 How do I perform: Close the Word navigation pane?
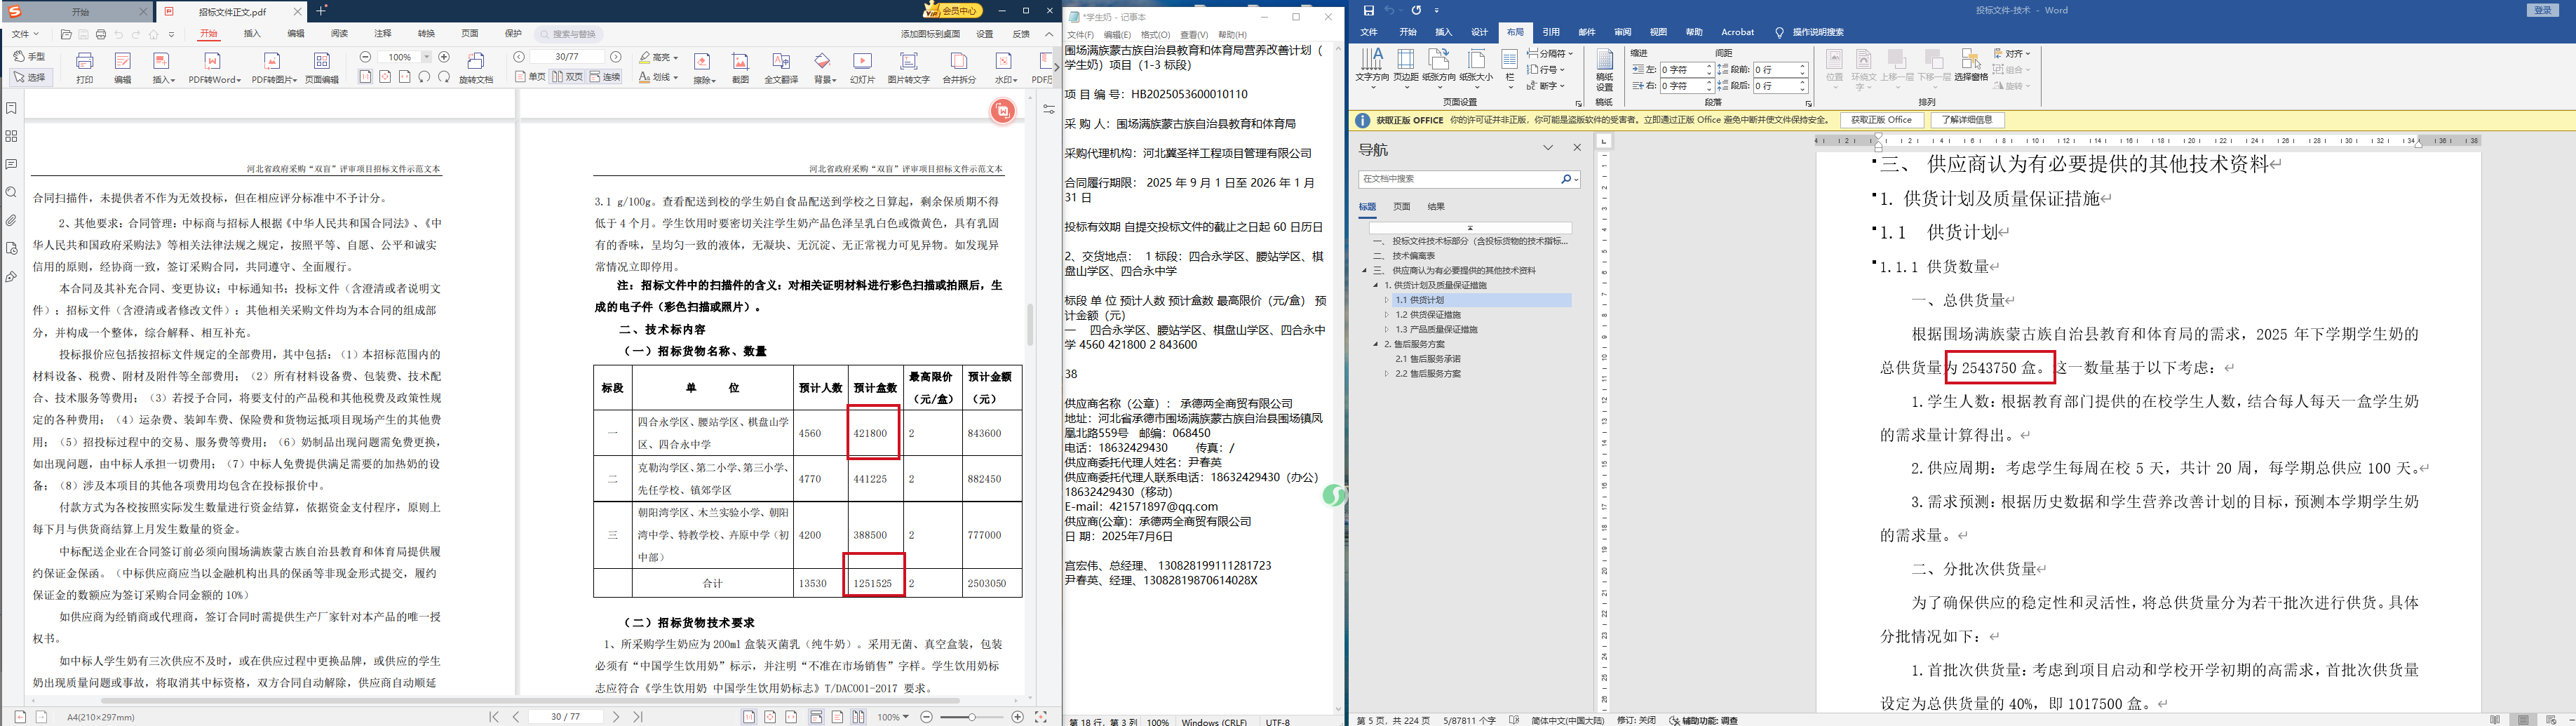click(x=1577, y=148)
